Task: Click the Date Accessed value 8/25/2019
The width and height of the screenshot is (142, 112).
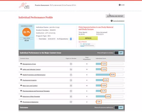Action: coord(100,34)
